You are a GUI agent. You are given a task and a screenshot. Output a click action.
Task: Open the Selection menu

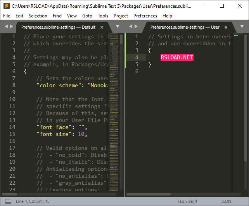tap(38, 16)
